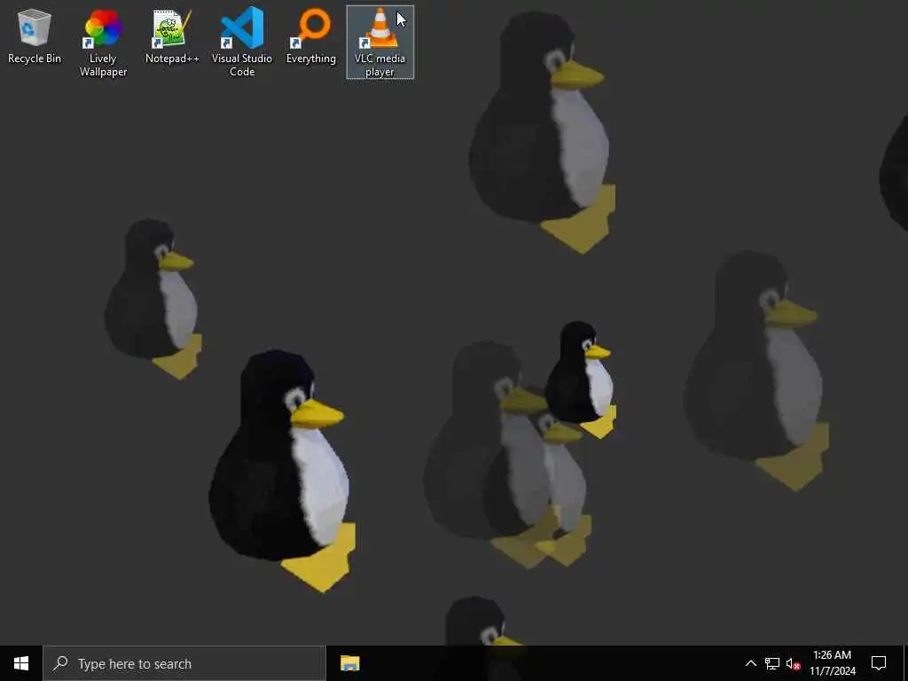Select the Recycle Bin desktop icon
The image size is (908, 681).
[x=35, y=36]
